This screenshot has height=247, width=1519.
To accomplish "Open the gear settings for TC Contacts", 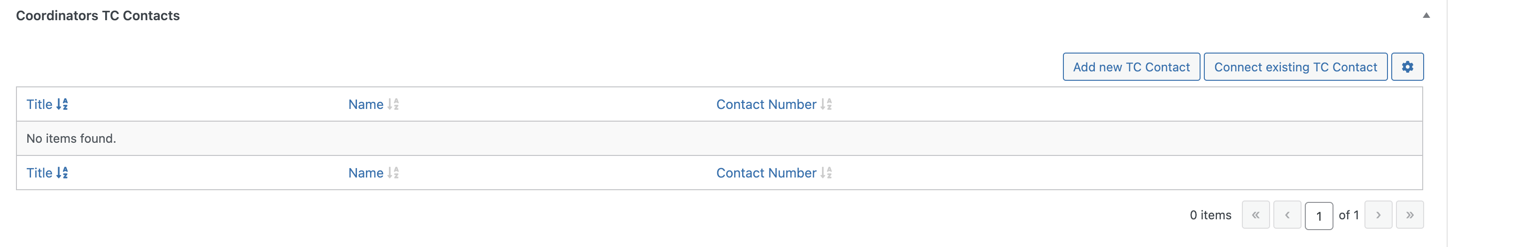I will [1407, 67].
